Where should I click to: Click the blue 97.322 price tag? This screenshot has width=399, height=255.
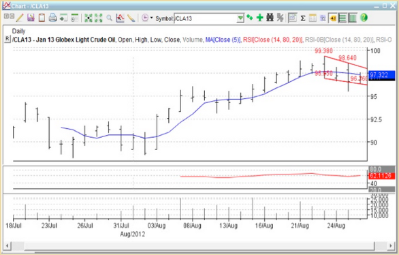click(382, 75)
